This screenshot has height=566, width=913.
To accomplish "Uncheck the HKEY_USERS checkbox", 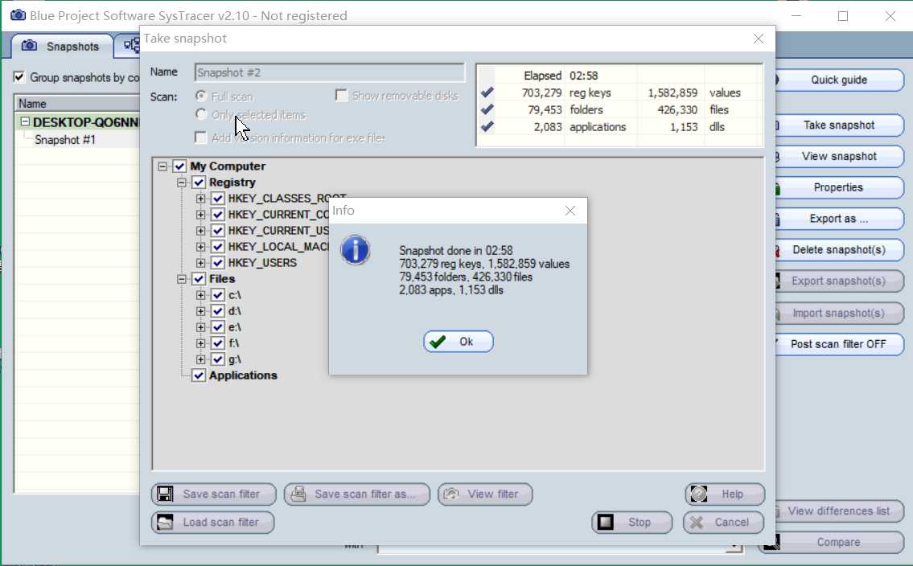I will click(218, 263).
